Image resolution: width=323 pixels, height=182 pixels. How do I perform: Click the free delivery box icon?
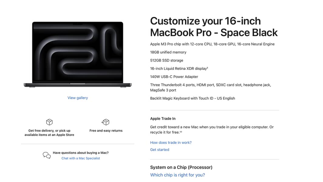click(49, 122)
